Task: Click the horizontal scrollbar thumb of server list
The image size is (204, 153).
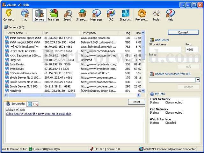Action: pyautogui.click(x=42, y=95)
